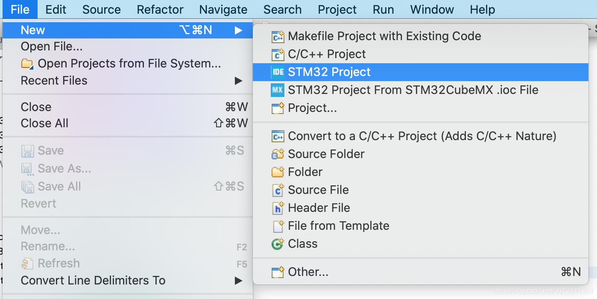597x299 pixels.
Task: Convert to a C/C++ Project nature
Action: [421, 136]
